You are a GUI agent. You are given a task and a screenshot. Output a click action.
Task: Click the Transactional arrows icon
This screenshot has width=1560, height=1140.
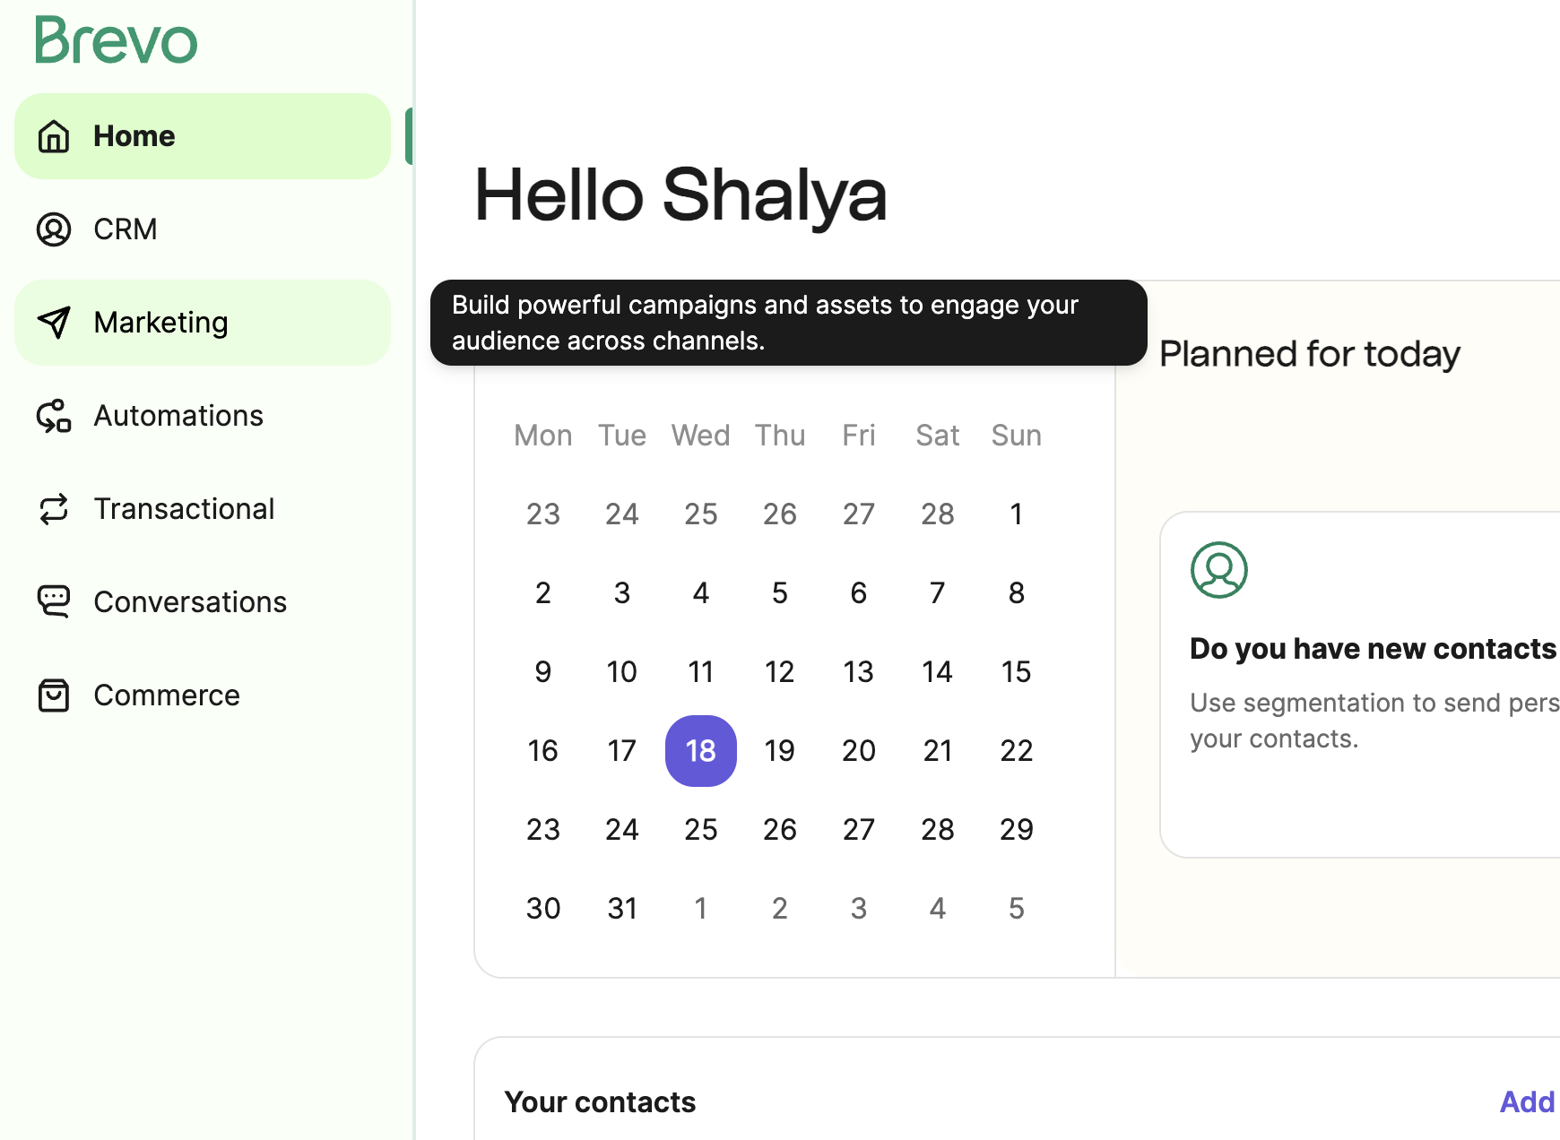coord(54,509)
